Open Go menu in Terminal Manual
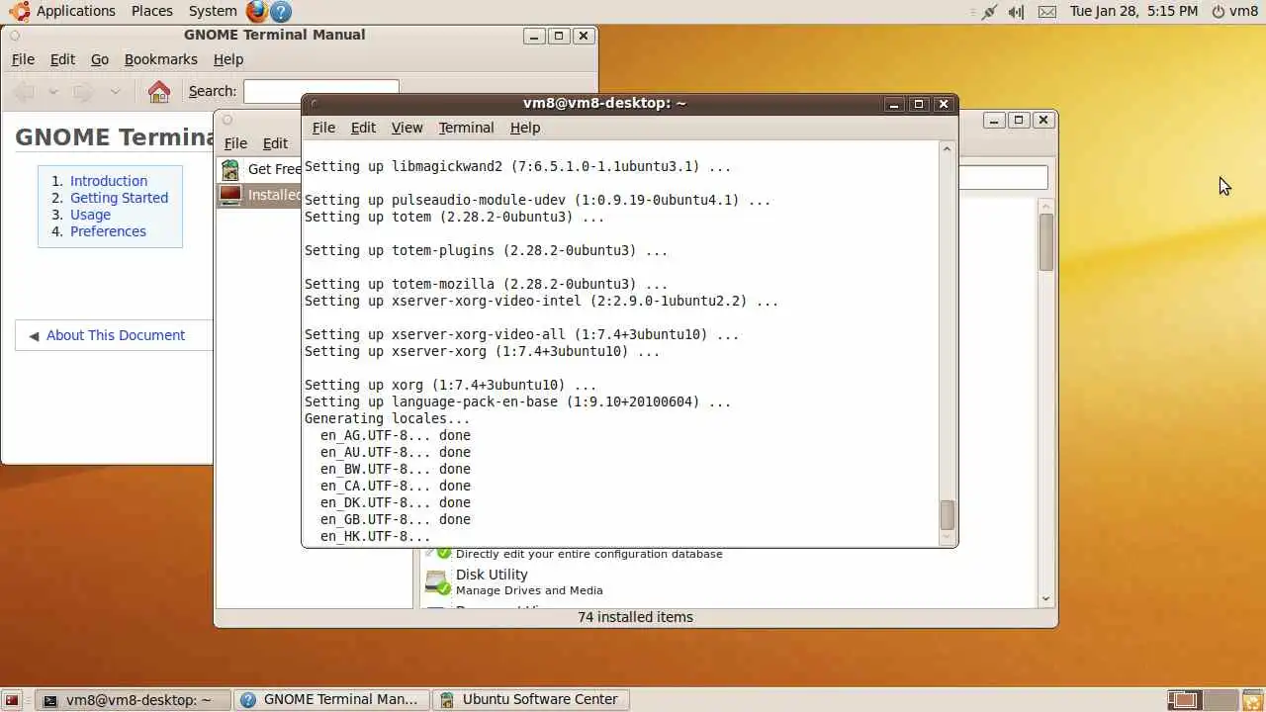The image size is (1266, 712). click(x=100, y=59)
